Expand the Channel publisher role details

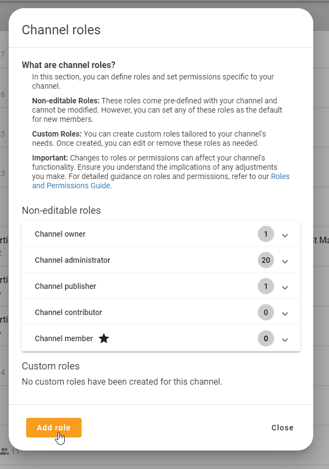pos(285,286)
